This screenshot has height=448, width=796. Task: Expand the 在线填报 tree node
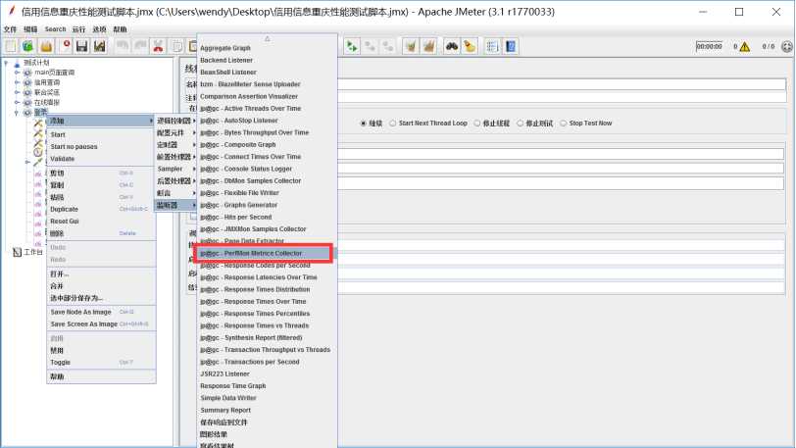point(17,103)
